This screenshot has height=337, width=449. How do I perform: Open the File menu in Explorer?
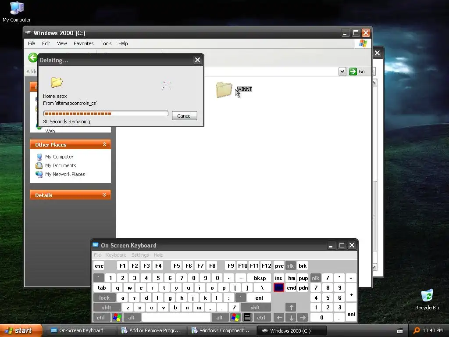coord(32,43)
